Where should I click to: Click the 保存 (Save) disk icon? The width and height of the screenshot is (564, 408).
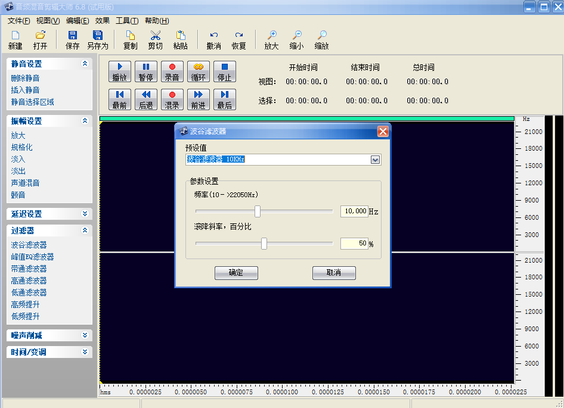click(x=73, y=36)
